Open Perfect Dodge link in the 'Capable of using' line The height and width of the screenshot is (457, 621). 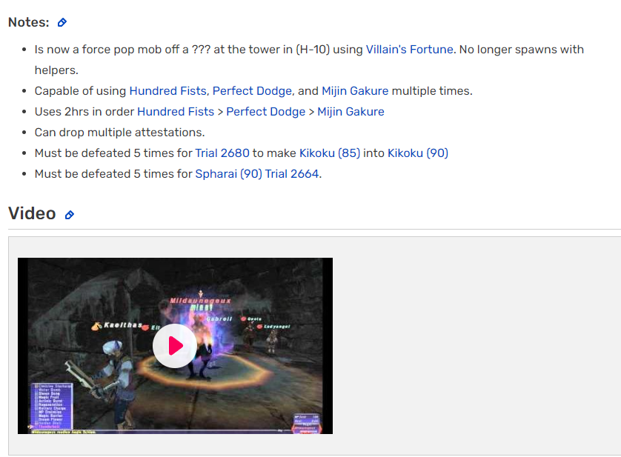pyautogui.click(x=252, y=90)
